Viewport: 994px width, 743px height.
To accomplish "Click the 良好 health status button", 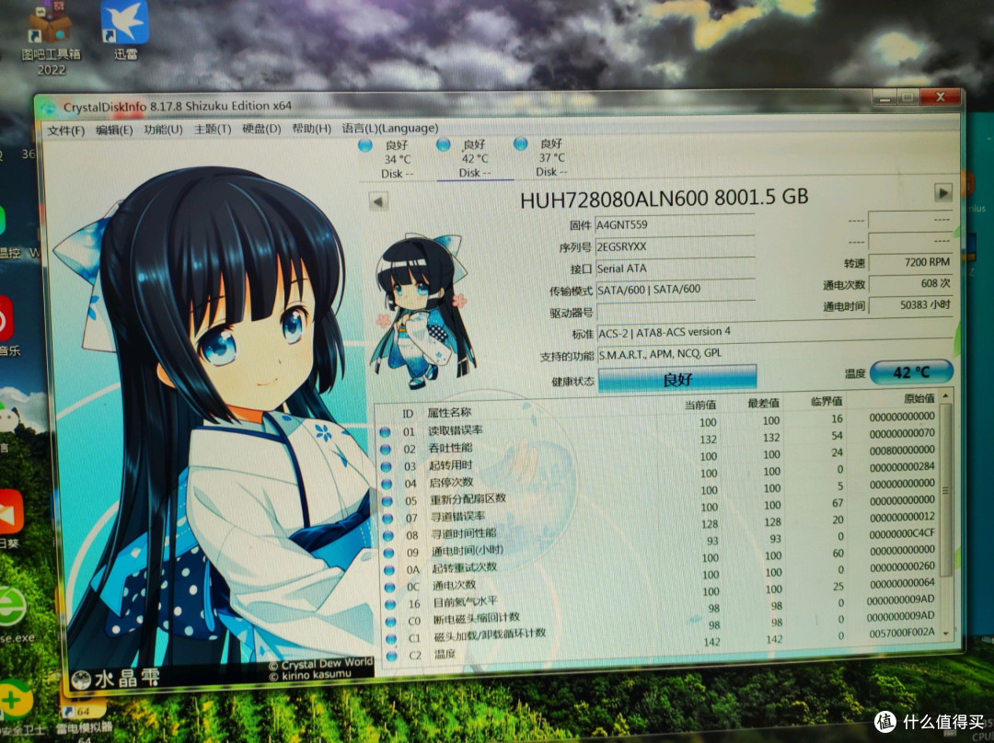I will tap(677, 379).
